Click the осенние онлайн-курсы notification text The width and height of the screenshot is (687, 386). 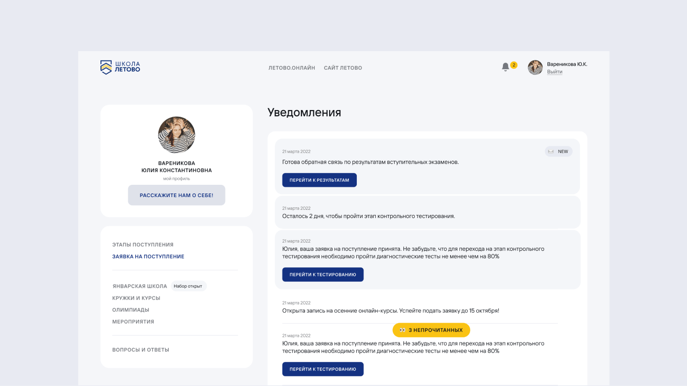[391, 310]
